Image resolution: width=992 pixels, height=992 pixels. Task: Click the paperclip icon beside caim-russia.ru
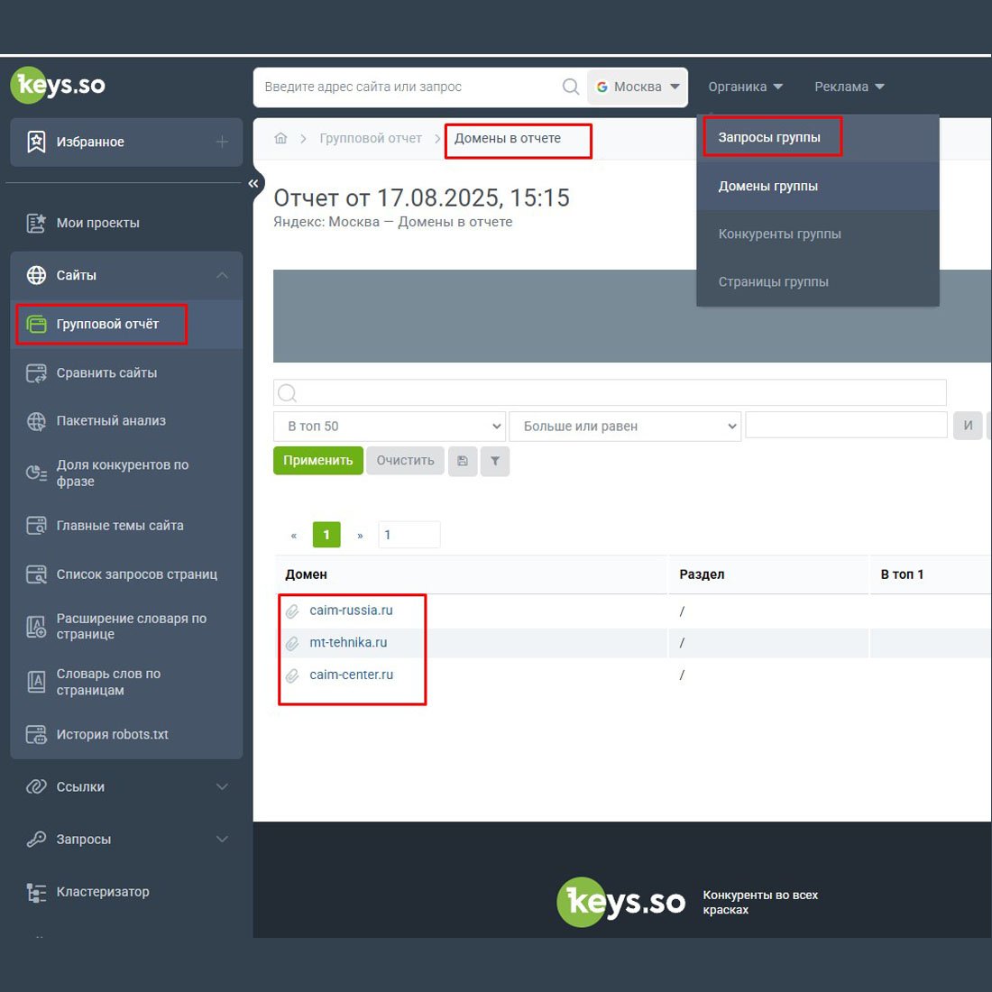pos(292,611)
